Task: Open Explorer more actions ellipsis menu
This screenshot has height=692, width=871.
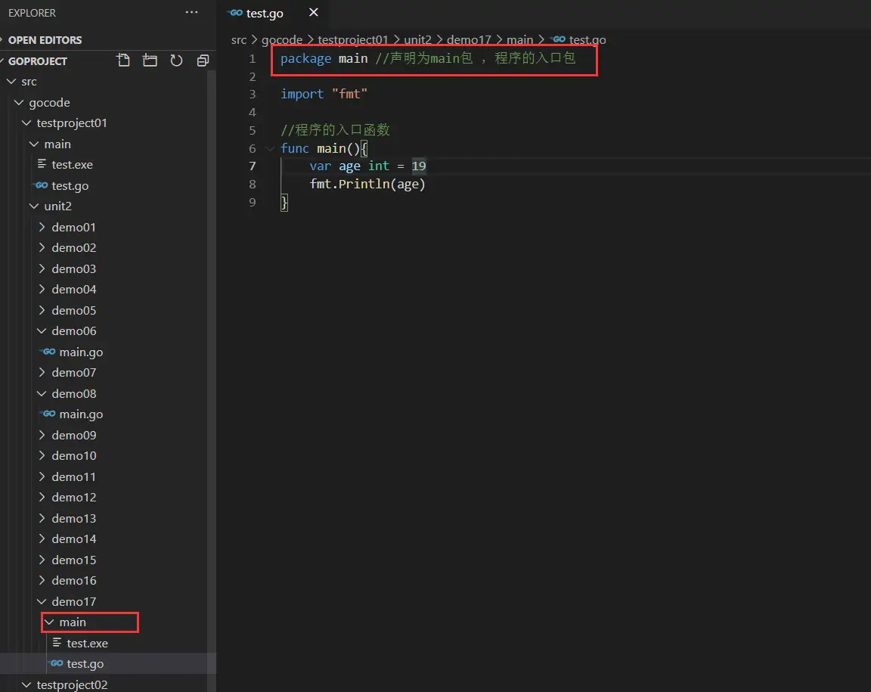Action: pyautogui.click(x=192, y=13)
